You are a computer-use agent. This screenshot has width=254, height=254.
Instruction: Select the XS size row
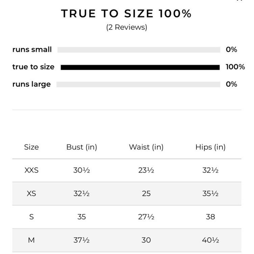point(127,194)
